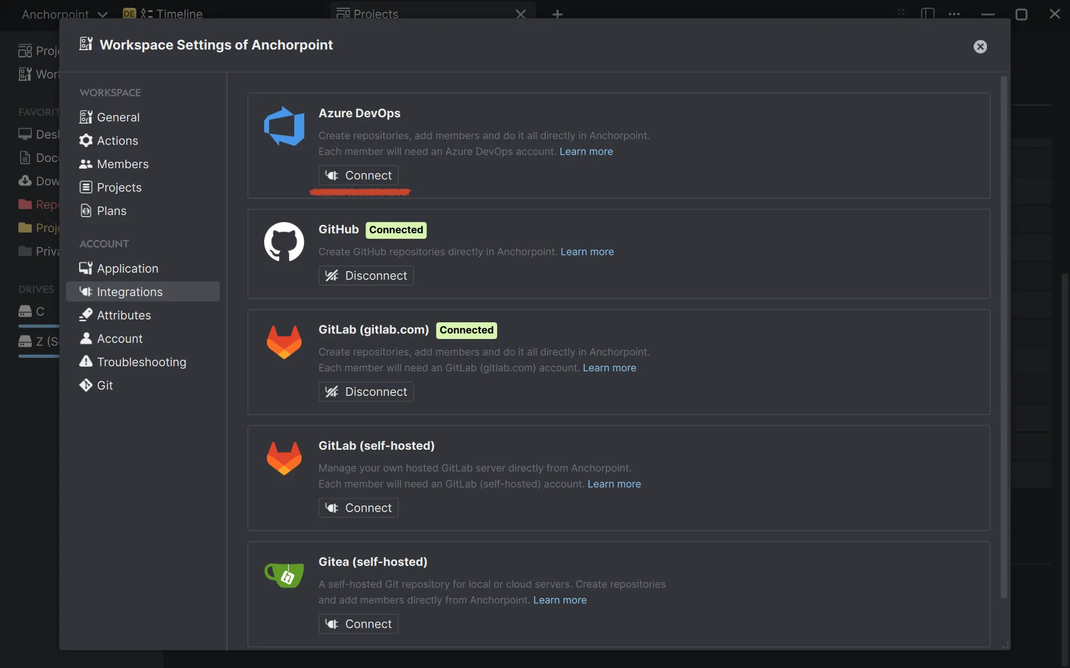
Task: Expand the Anchorpoint workspace dropdown
Action: coord(103,14)
